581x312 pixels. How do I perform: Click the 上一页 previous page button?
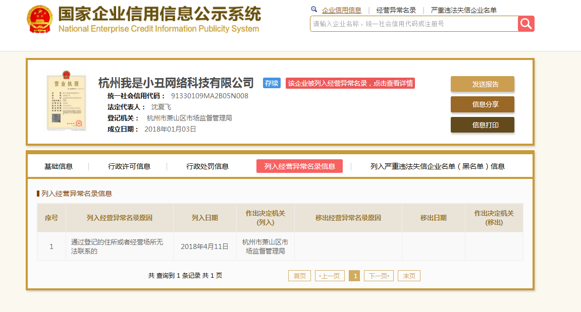point(330,276)
